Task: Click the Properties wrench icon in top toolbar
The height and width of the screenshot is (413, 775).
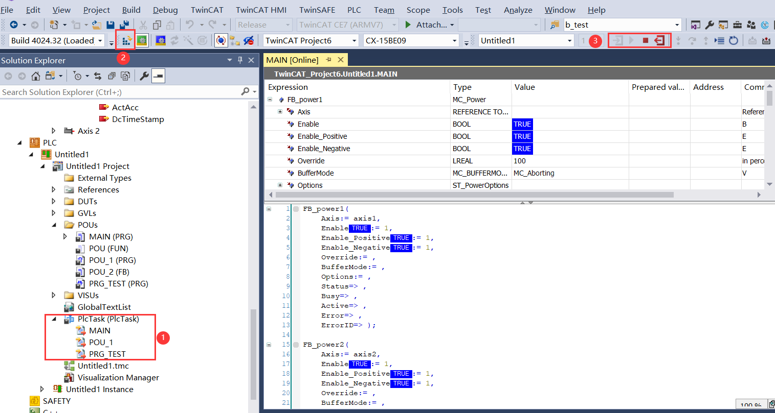Action: pos(710,25)
